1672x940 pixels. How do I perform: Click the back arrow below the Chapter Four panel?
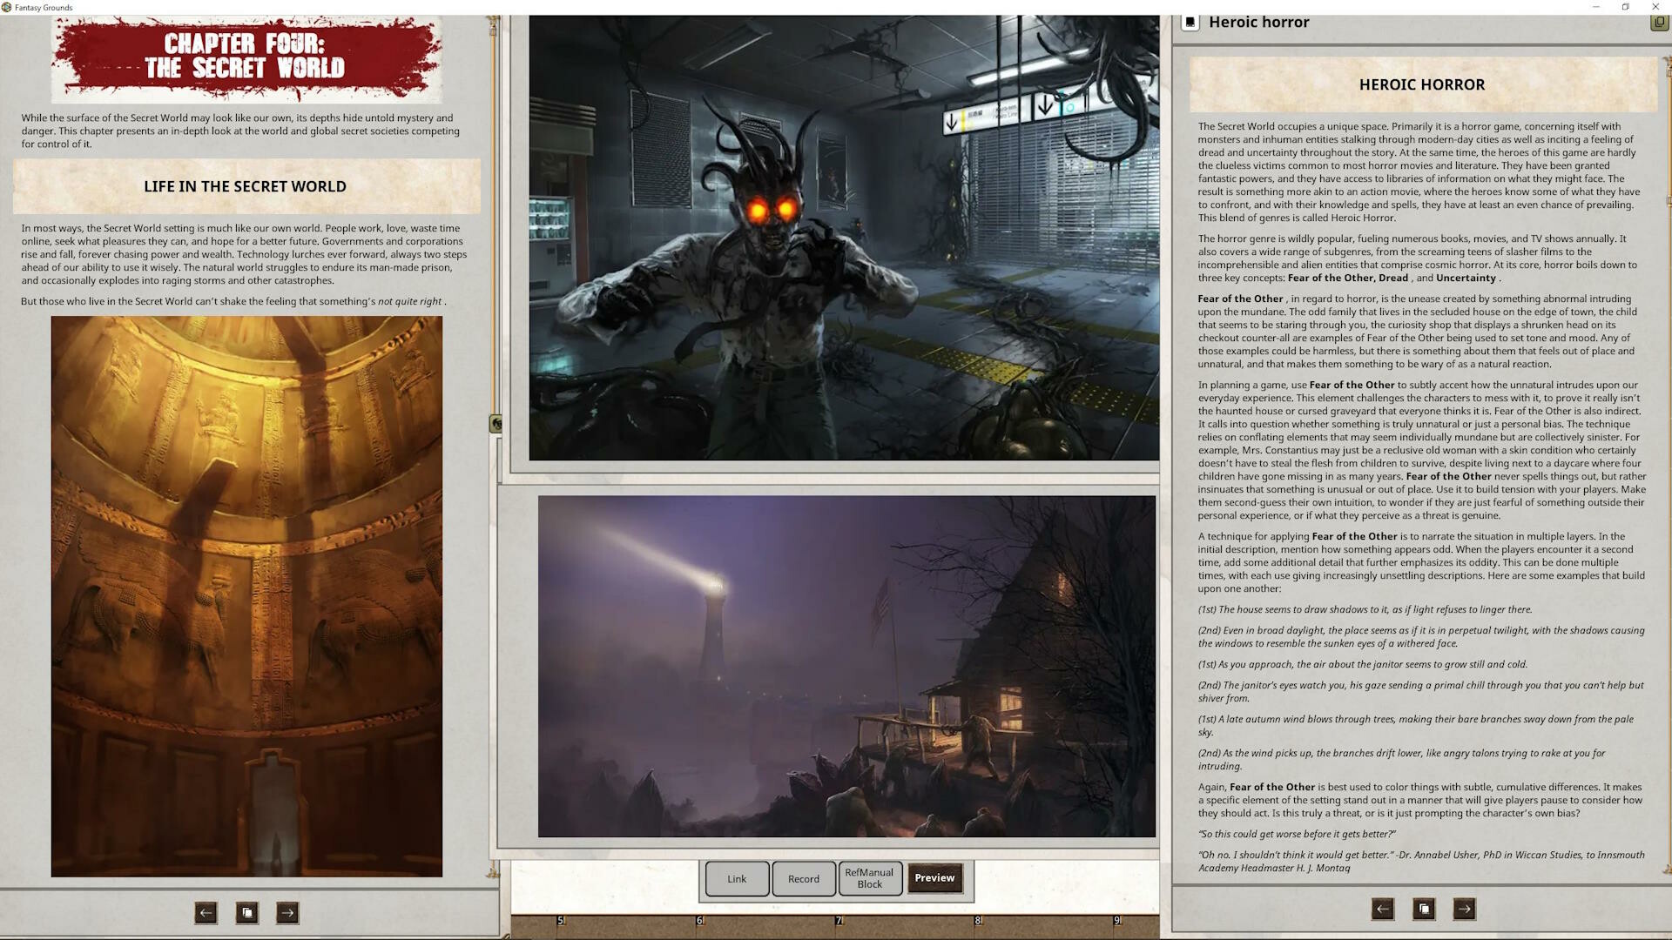[x=206, y=912]
